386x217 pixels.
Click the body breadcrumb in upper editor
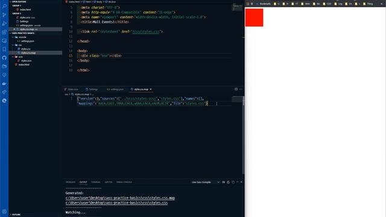(x=98, y=2)
